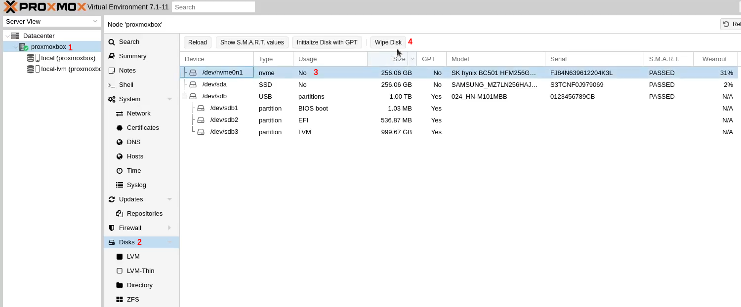The width and height of the screenshot is (741, 307).
Task: Click the Proxmox logo icon
Action: [x=11, y=7]
